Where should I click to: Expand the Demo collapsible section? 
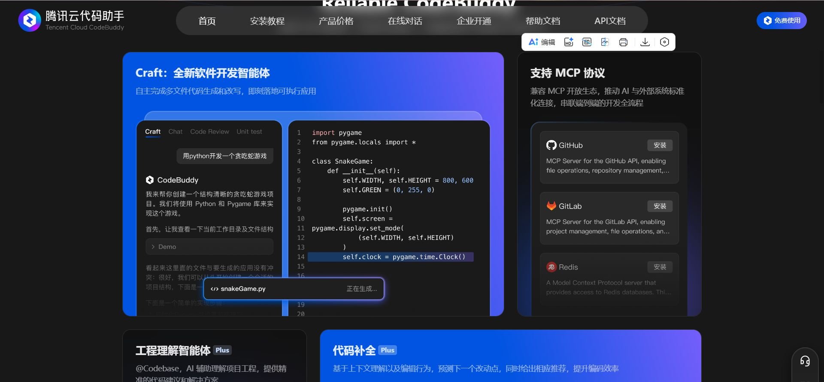pos(209,247)
